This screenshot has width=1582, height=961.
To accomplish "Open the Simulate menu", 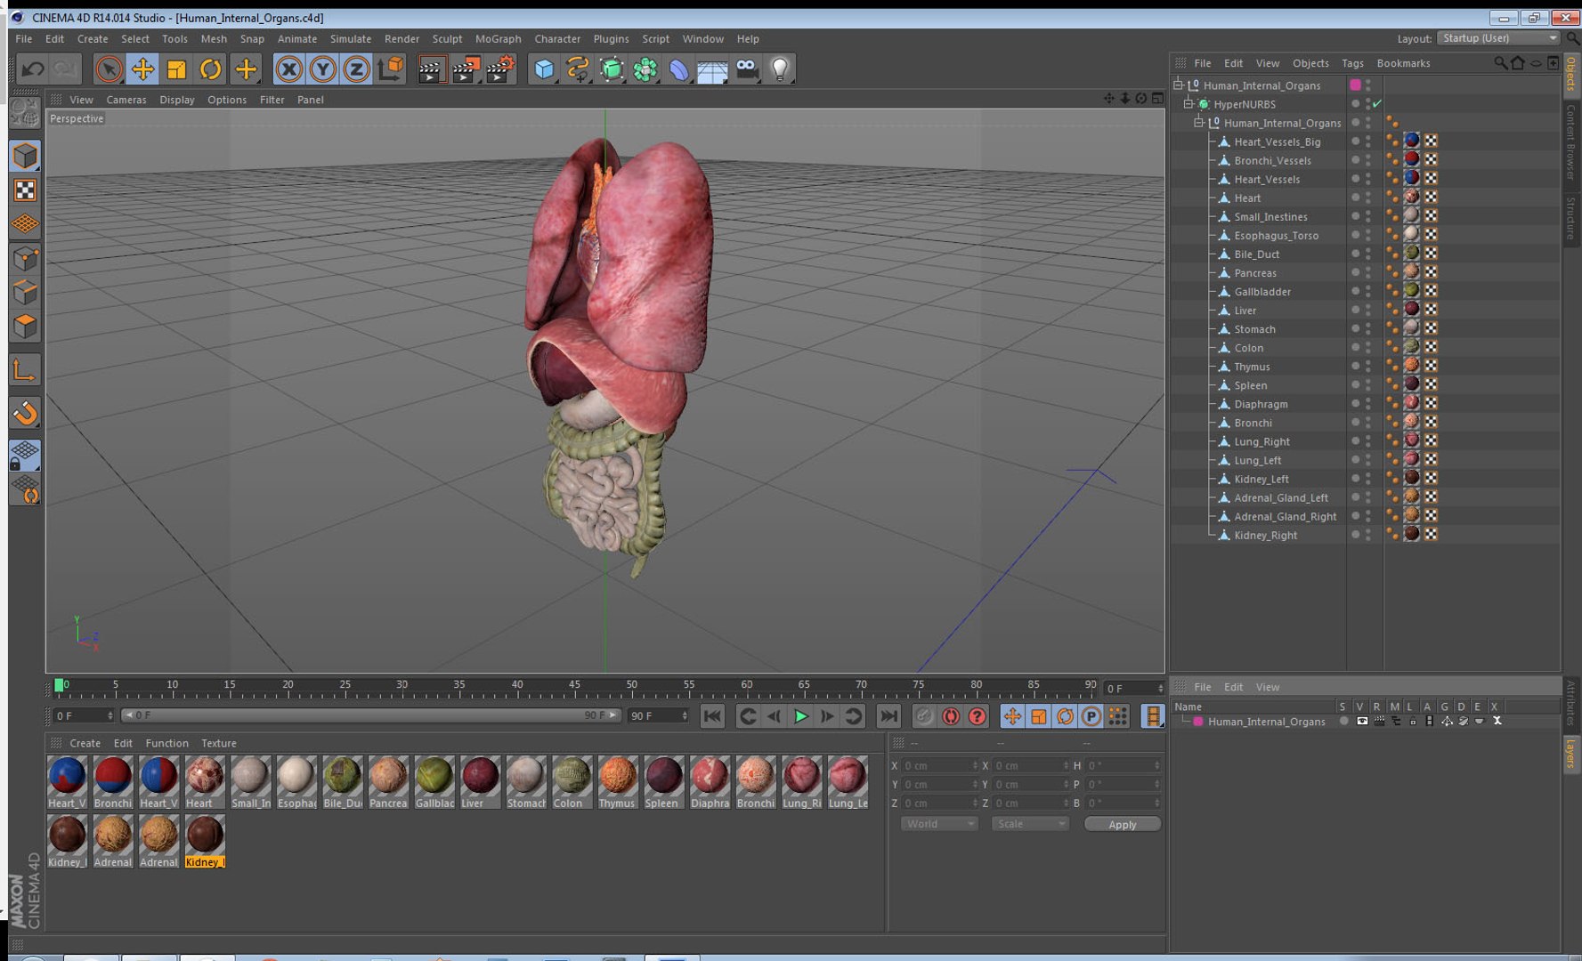I will pos(350,39).
